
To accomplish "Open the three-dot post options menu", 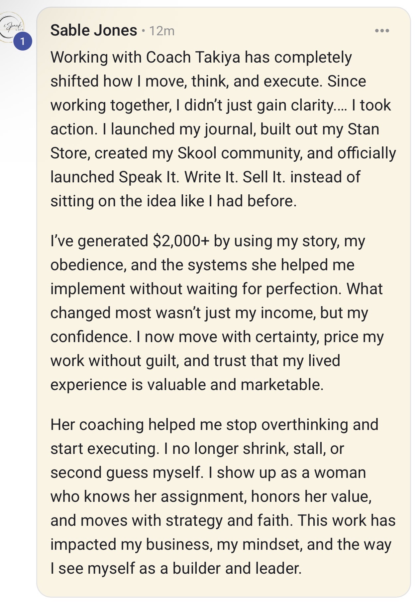I will point(382,31).
